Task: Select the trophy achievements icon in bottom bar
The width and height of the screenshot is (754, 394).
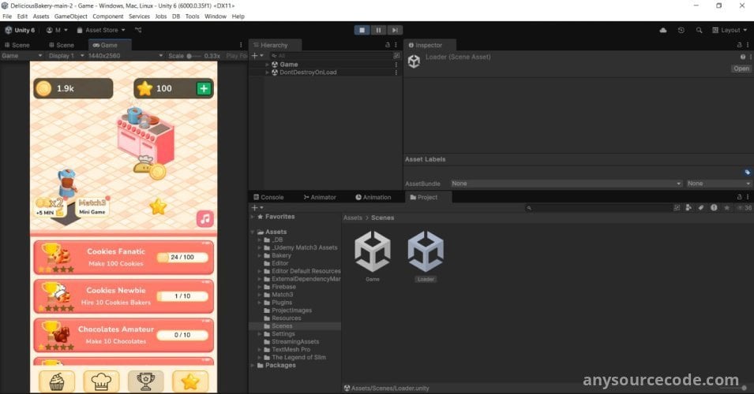Action: pos(145,381)
